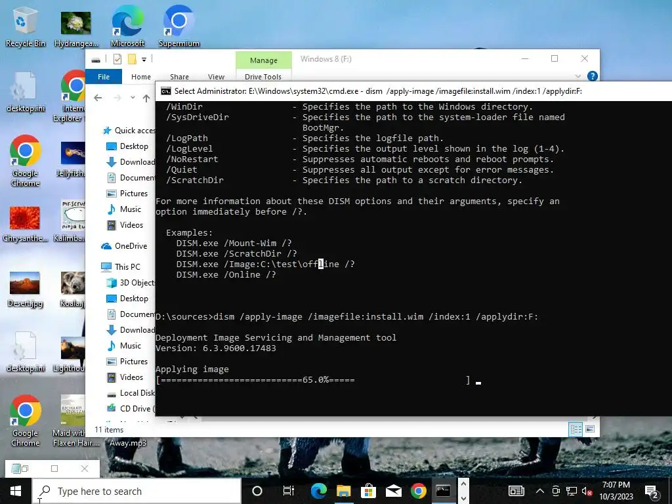
Task: Launch the Supermium desktop shortcut
Action: 178,26
